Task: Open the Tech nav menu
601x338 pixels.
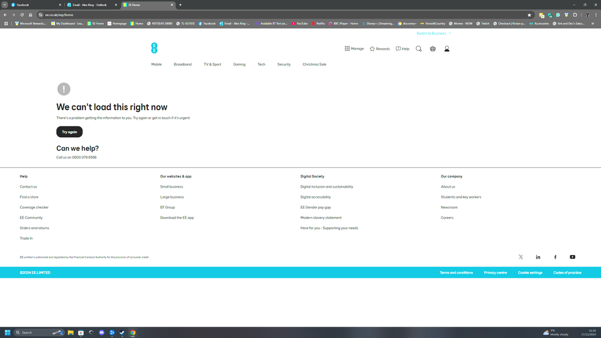Action: tap(262, 64)
